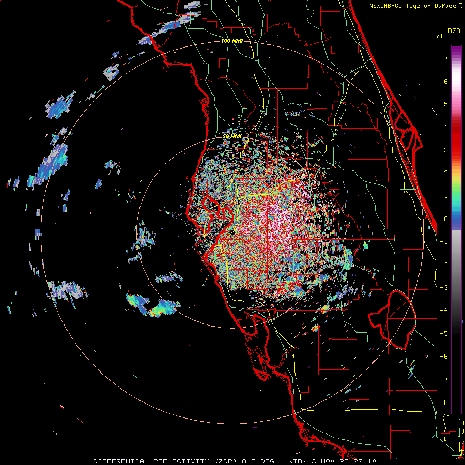
Task: Click the 50 NMI range ring label
Action: point(232,137)
